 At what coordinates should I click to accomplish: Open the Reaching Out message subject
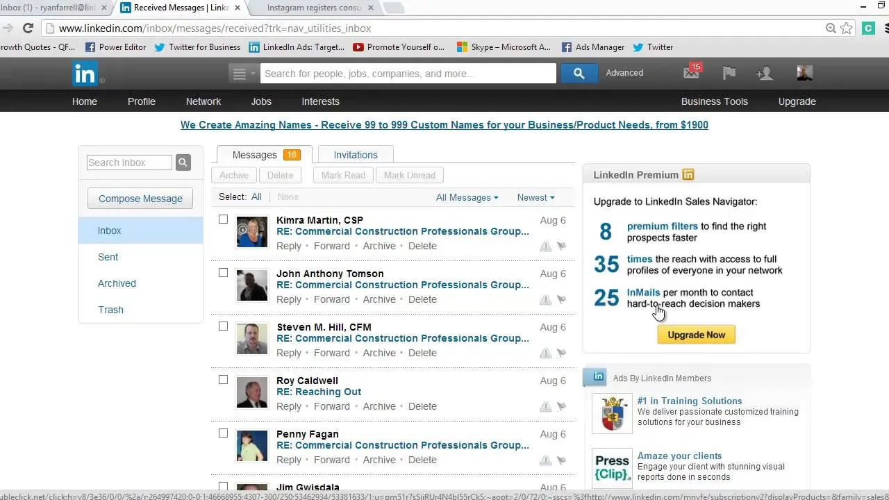319,392
